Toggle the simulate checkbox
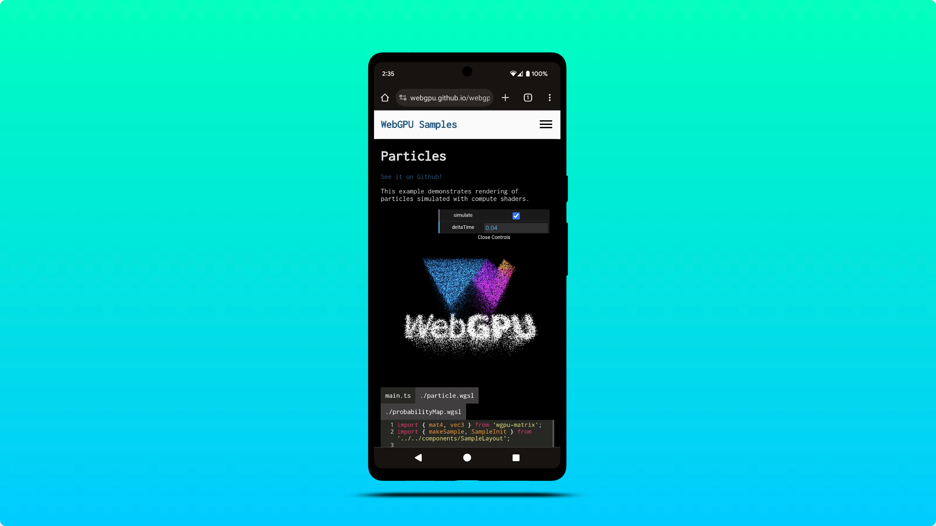Screen dimensions: 936x526 [516, 215]
